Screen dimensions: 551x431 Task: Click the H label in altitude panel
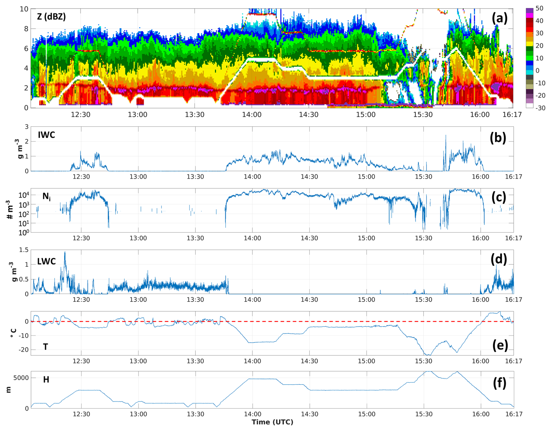[x=46, y=379]
